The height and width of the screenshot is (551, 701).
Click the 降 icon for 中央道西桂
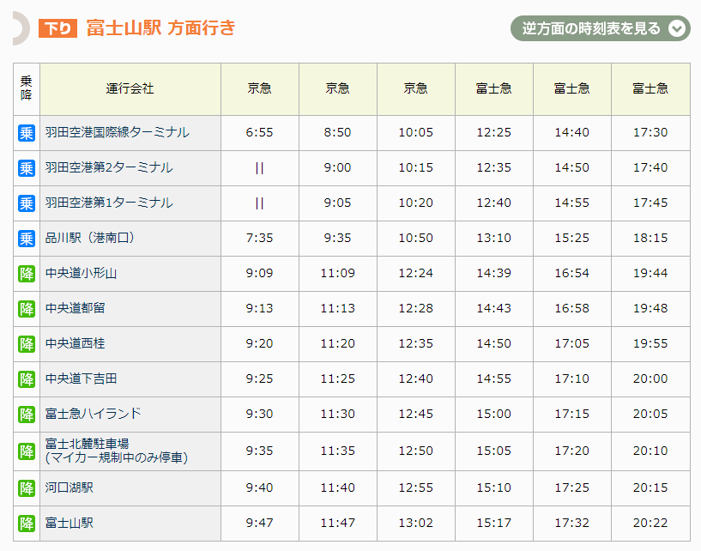pos(27,344)
